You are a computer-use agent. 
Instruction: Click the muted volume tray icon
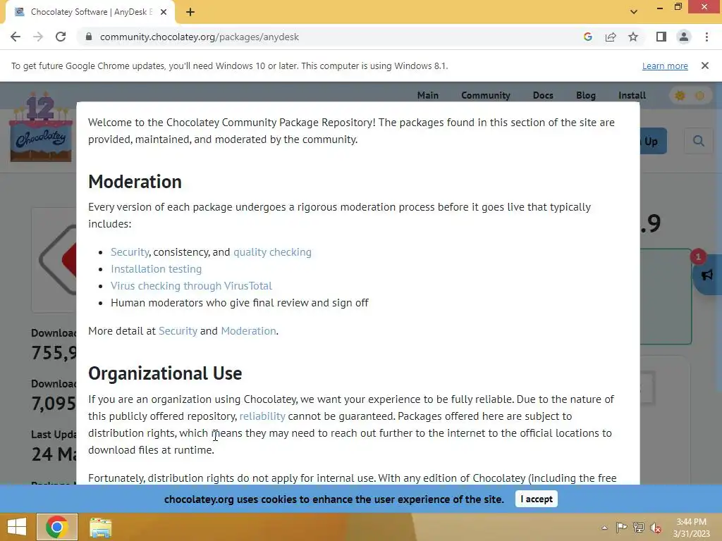point(656,528)
